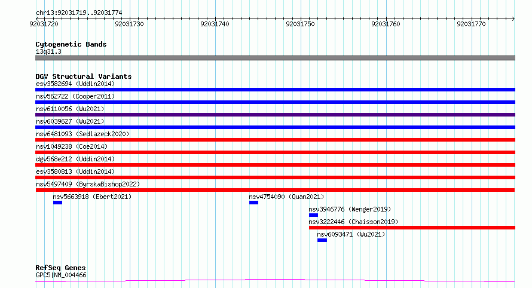
Task: Click the nsv3946776 (Wenger2019) label
Action: 350,209
